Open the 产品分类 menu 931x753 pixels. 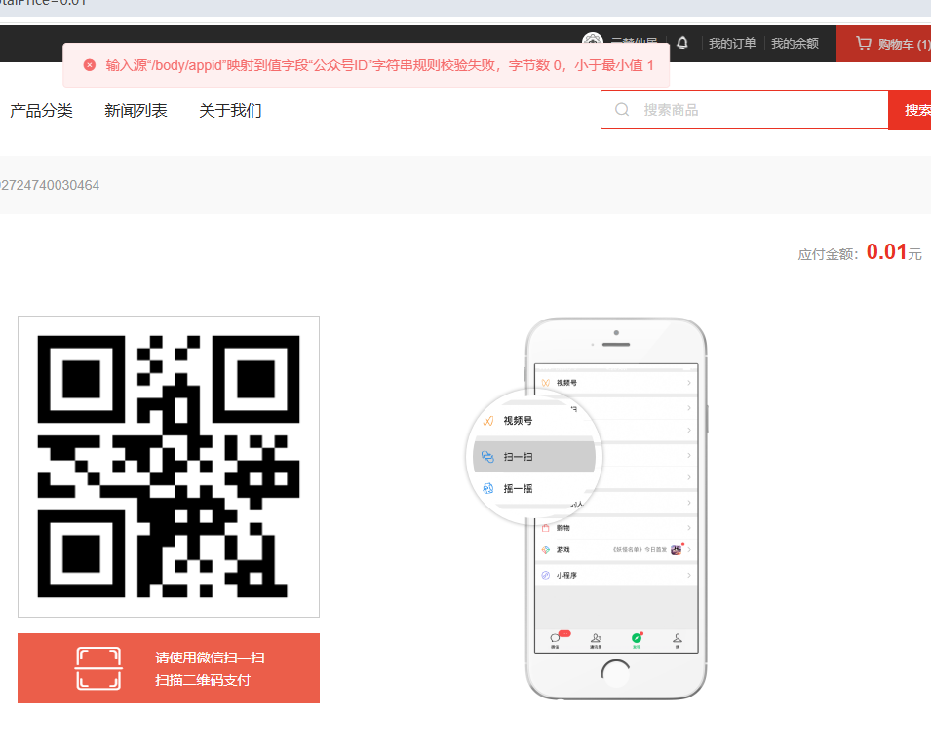(41, 110)
